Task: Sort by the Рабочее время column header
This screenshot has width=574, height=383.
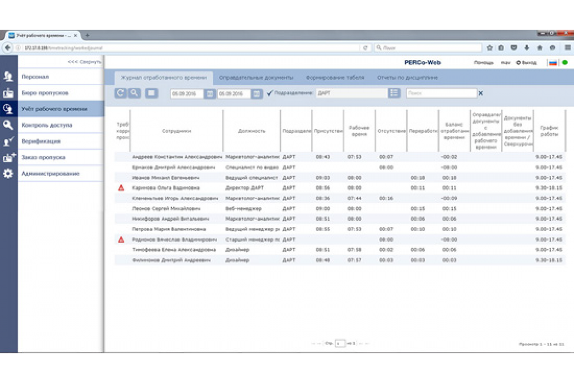Action: (x=359, y=131)
